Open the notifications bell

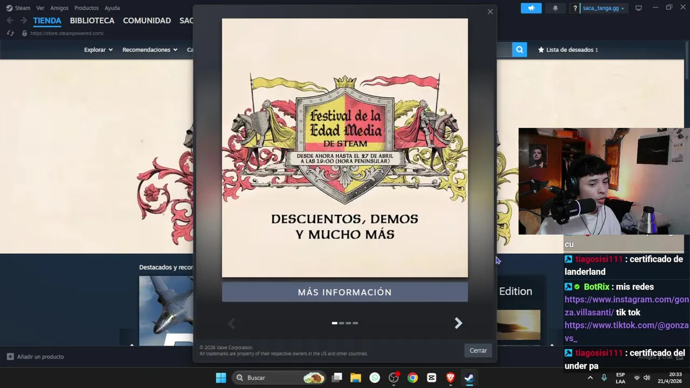coord(555,8)
